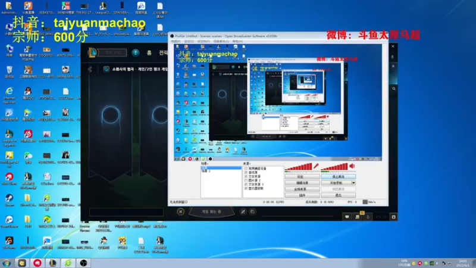476x268 pixels.
Task: Select the PotPlayer desktop shortcut
Action: [x=9, y=159]
